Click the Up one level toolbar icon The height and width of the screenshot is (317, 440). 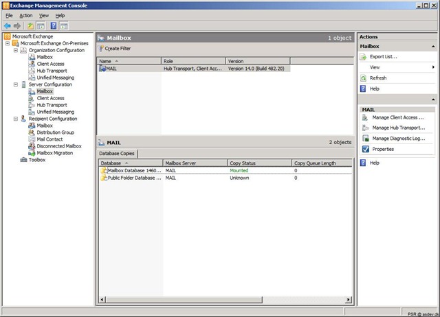pyautogui.click(x=30, y=26)
